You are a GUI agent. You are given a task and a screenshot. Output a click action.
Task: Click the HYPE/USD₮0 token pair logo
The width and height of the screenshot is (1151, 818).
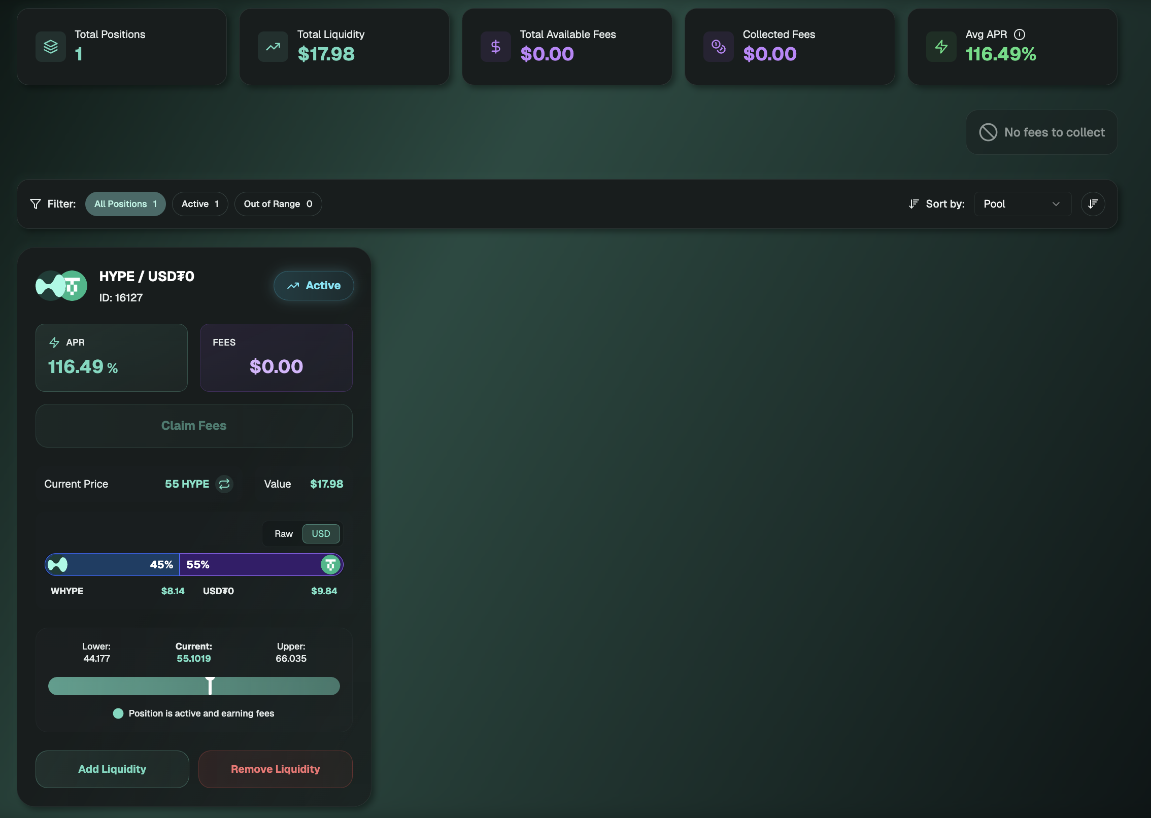(x=61, y=286)
